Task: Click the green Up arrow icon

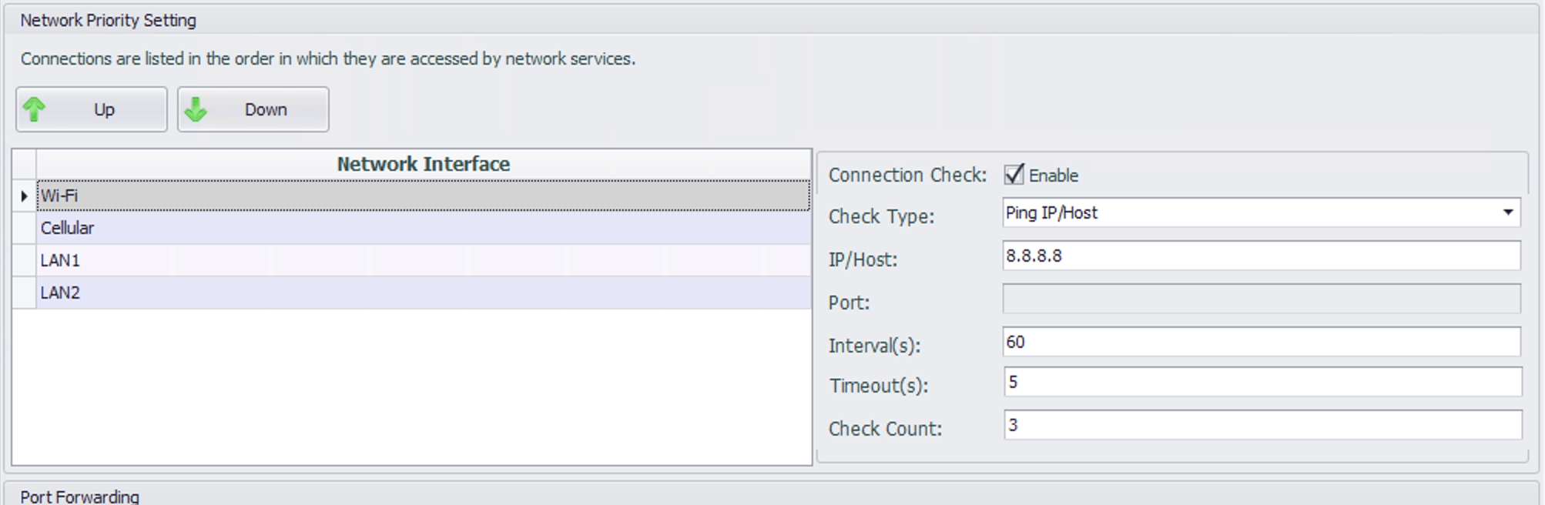Action: (34, 109)
